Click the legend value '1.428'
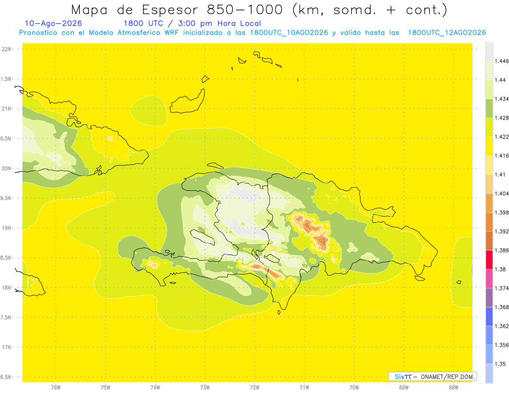 (x=502, y=118)
